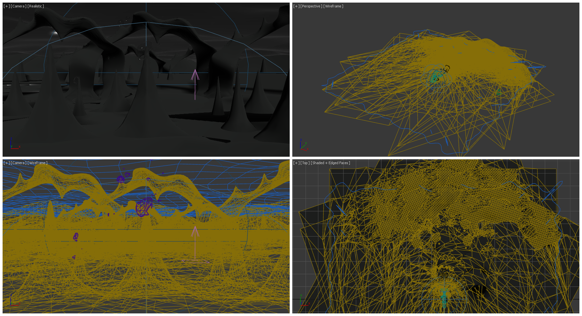This screenshot has width=582, height=316.
Task: Select the pink arrow helper in the Camera Wireframe viewport
Action: tap(195, 232)
